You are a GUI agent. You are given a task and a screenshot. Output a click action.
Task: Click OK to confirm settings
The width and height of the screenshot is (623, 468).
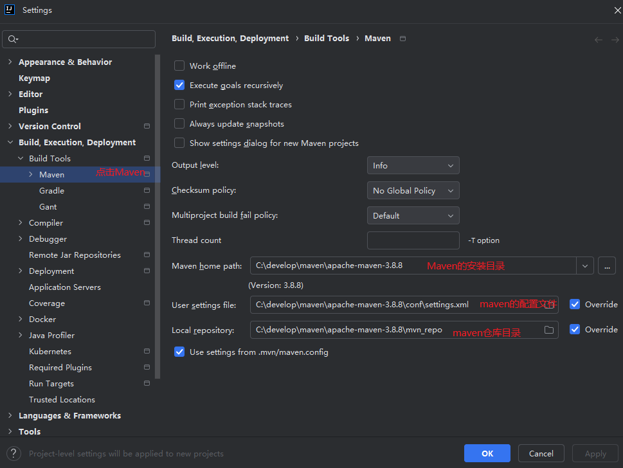click(487, 453)
